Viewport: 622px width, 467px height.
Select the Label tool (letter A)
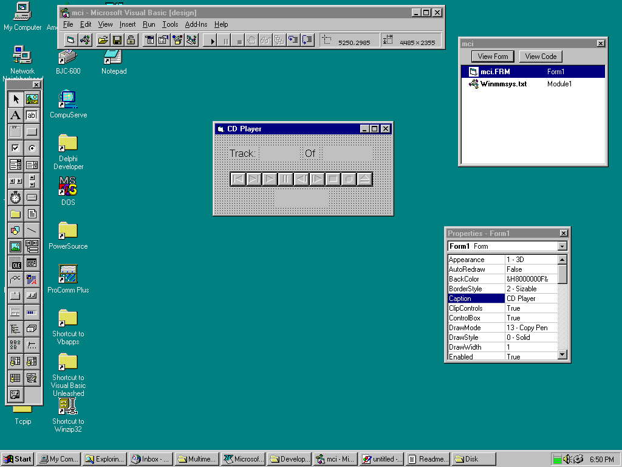16,116
